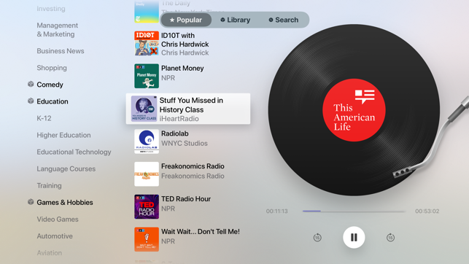Click the cube icon beside Games & Hobbies
The width and height of the screenshot is (469, 264).
click(x=31, y=202)
